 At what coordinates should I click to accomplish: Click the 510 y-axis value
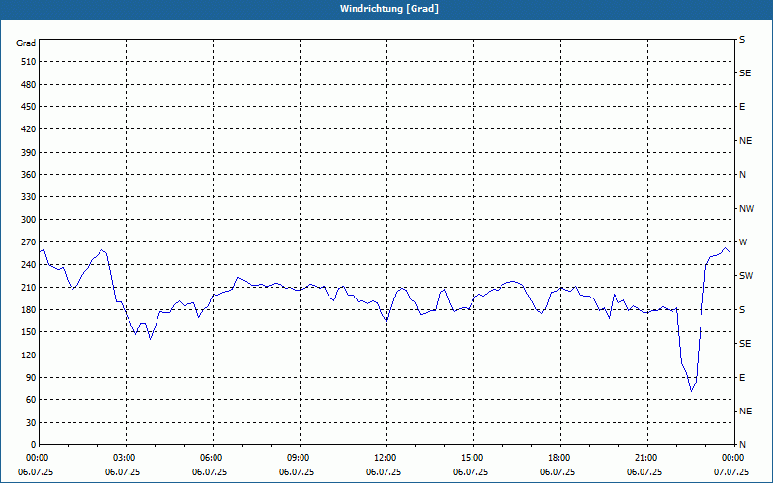pyautogui.click(x=29, y=62)
